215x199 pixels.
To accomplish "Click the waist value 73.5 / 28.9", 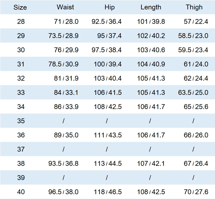I will point(63,36).
